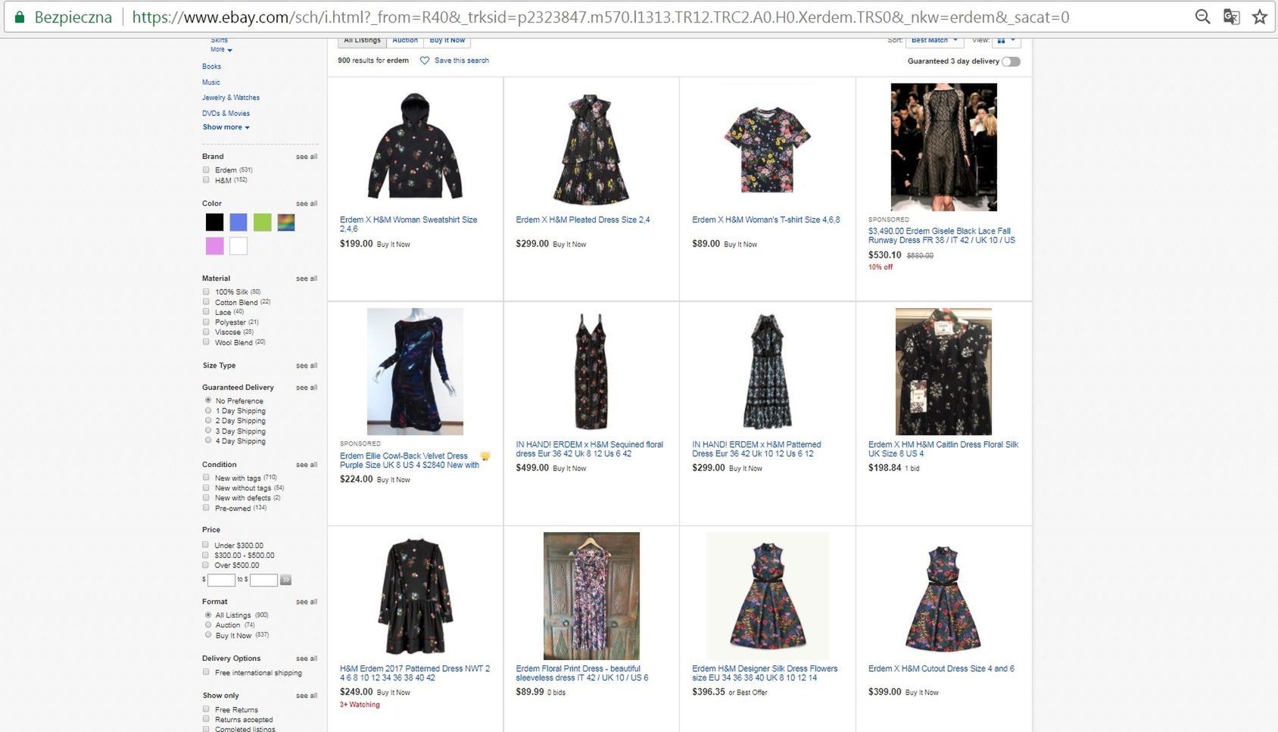Click the heart icon beside Save this search
The image size is (1278, 732).
click(424, 61)
